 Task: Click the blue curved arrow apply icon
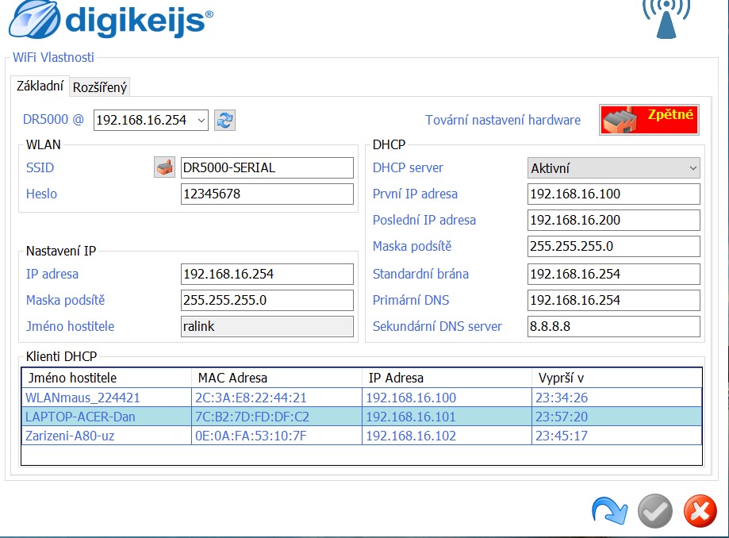609,510
